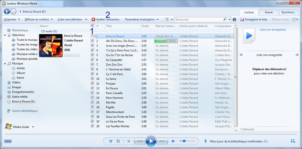Open the Help question mark icon

tap(235, 19)
